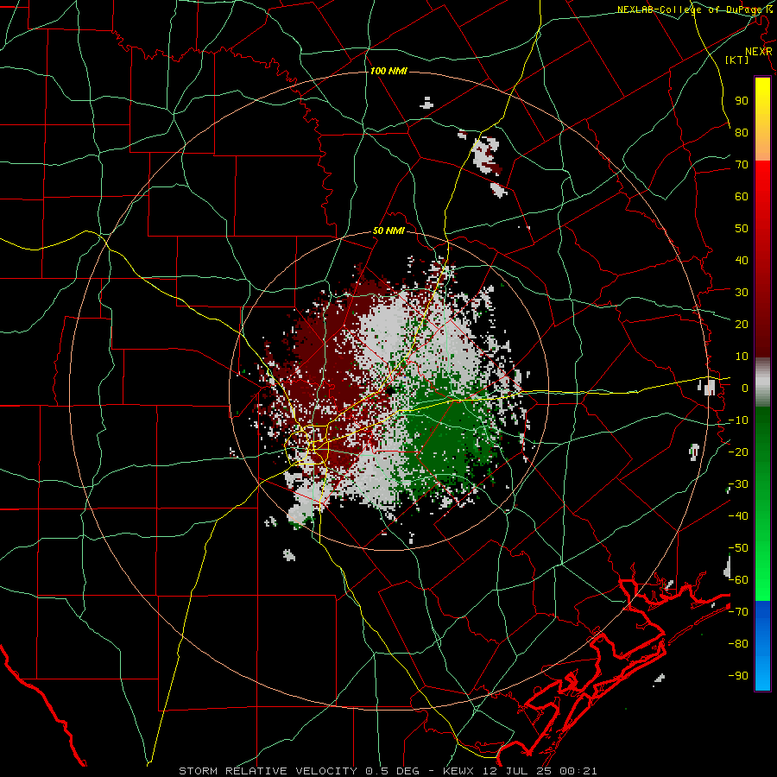The image size is (777, 777).
Task: Click the positive 90 knot scale label
Action: point(742,101)
